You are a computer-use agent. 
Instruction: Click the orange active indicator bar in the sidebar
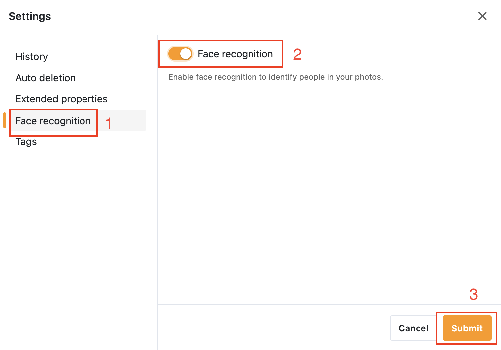click(x=5, y=120)
